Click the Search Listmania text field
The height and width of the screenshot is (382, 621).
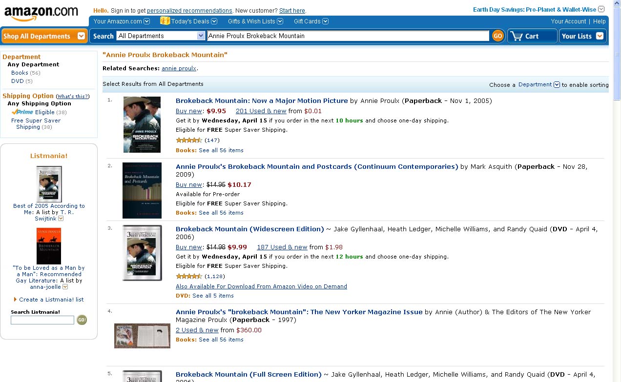pyautogui.click(x=42, y=320)
